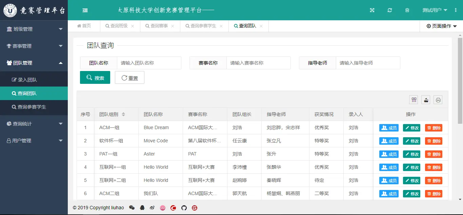Click the 搜索 search button
Image resolution: width=463 pixels, height=215 pixels.
click(95, 77)
